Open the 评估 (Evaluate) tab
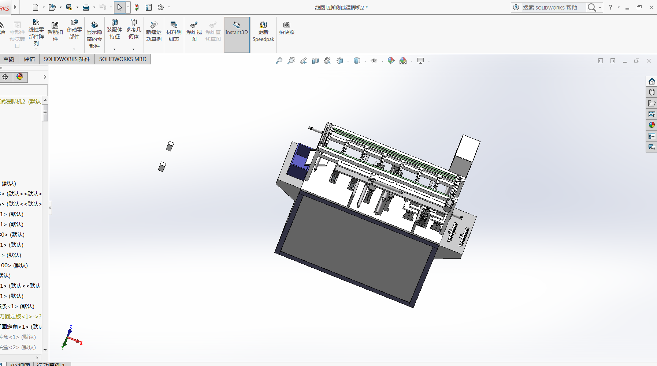 [29, 59]
